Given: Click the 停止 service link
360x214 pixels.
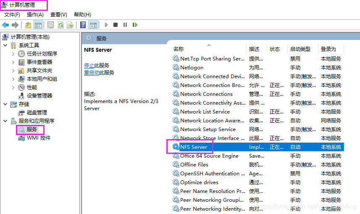Looking at the screenshot, I should [89, 66].
